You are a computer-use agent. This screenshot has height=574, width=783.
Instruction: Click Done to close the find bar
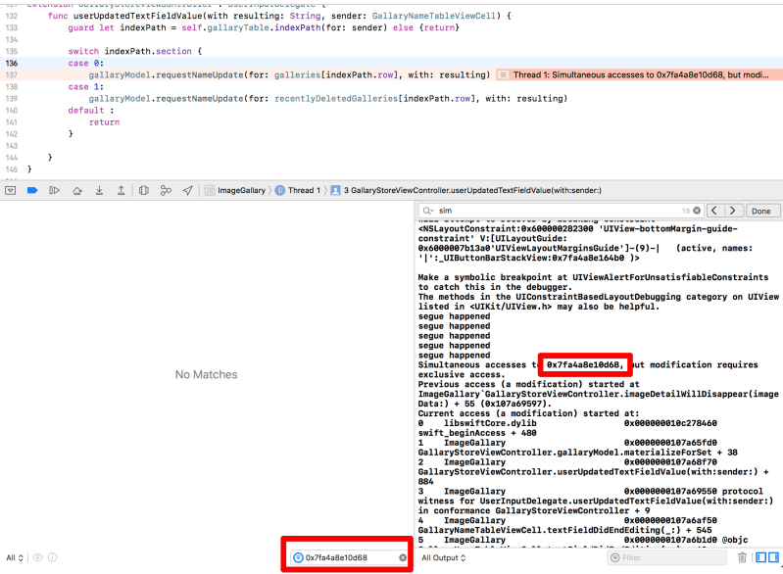tap(761, 211)
